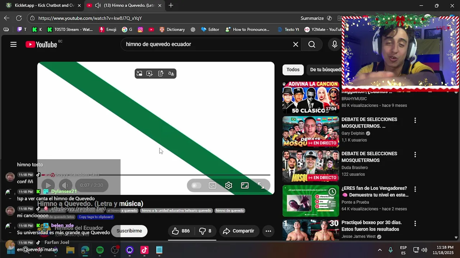This screenshot has width=460, height=258.
Task: Open the Editor bookmark
Action: [210, 29]
